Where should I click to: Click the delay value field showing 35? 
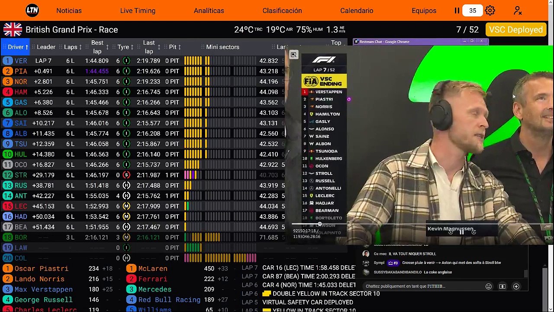[x=473, y=10]
